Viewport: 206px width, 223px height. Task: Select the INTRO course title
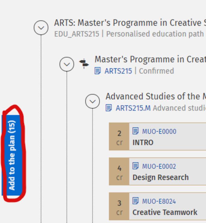[143, 143]
